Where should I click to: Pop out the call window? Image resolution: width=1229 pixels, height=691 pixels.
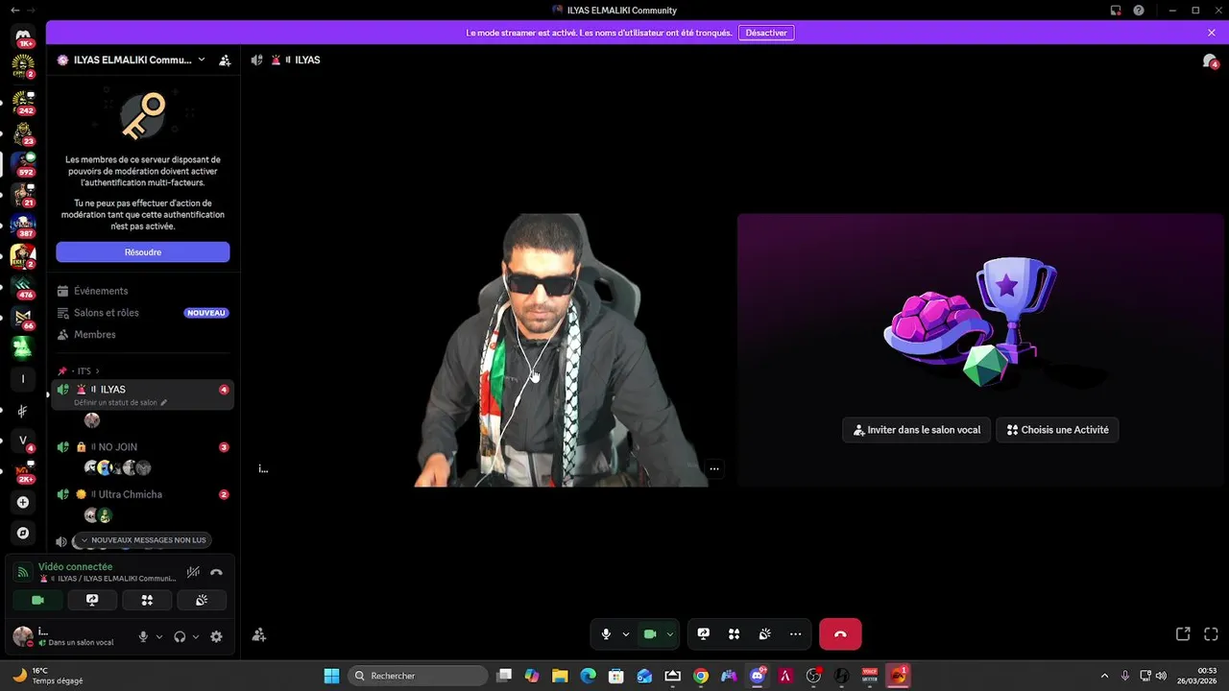tap(1183, 634)
